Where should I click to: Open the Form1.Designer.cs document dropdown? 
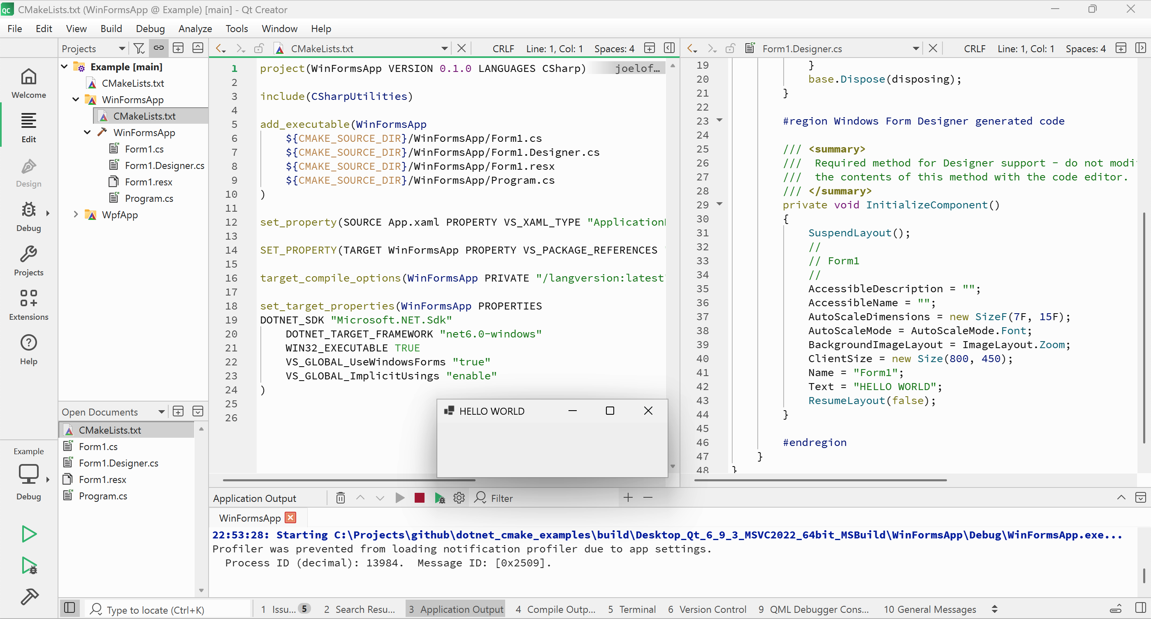pos(916,48)
